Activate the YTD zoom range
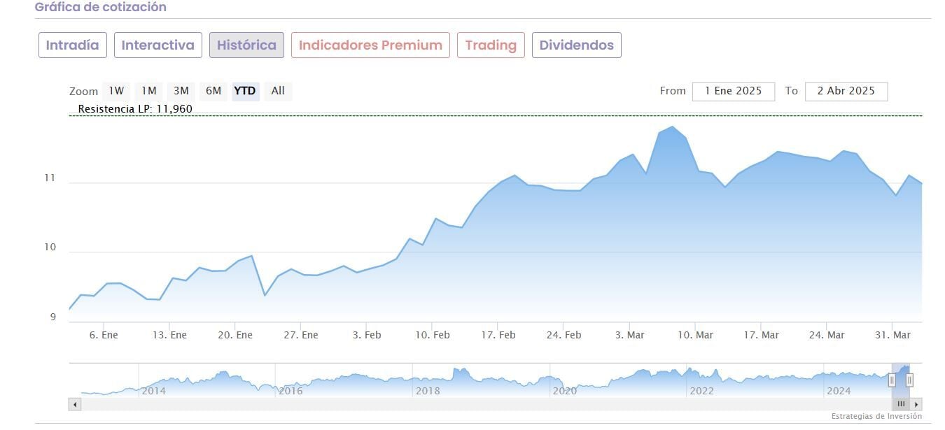Image resolution: width=945 pixels, height=430 pixels. 245,91
